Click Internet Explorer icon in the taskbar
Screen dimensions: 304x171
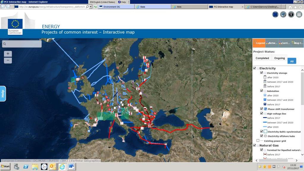(62, 167)
